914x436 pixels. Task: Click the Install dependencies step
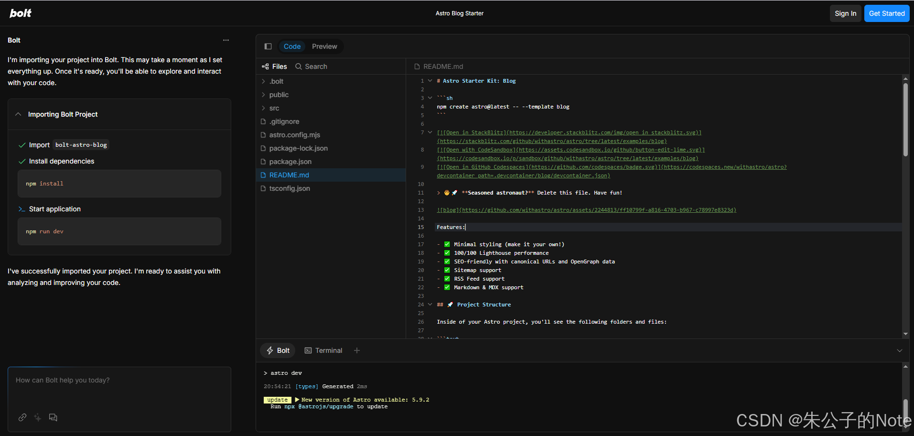tap(62, 161)
